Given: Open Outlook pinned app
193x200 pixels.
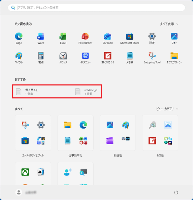Looking at the screenshot, I should pyautogui.click(x=107, y=39).
